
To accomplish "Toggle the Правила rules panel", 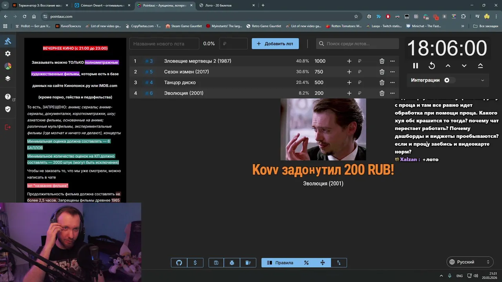I will click(x=280, y=263).
